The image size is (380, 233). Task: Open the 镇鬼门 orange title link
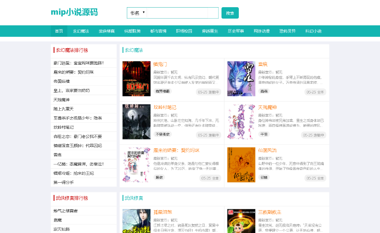[x=160, y=64]
